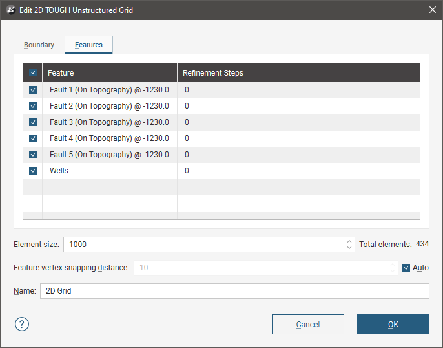Screen dimensions: 443x348
Task: Click the Name text field
Action: tap(234, 291)
